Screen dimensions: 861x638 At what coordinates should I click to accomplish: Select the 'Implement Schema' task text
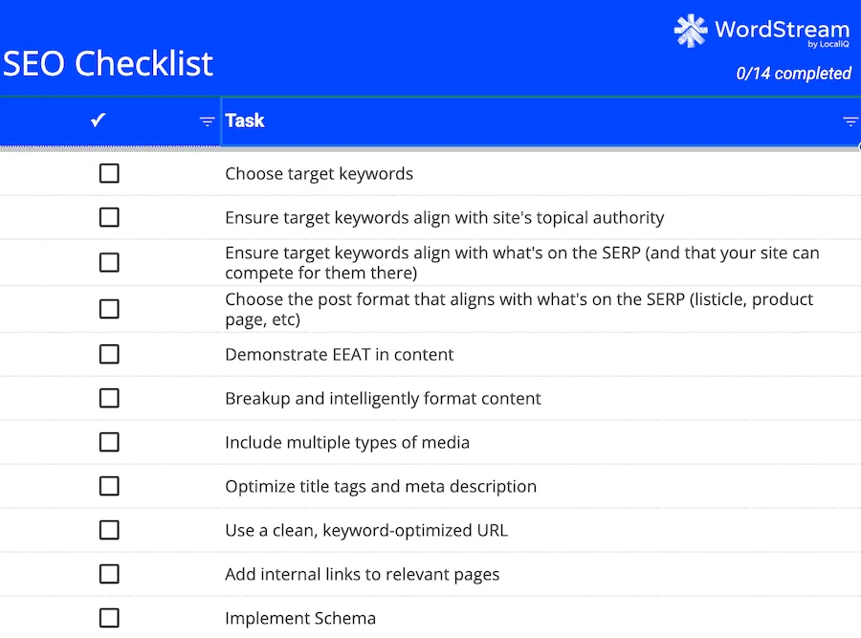pyautogui.click(x=299, y=618)
